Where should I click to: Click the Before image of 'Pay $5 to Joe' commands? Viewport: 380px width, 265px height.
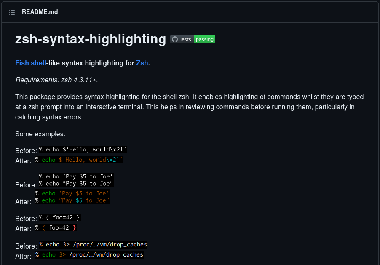click(76, 180)
